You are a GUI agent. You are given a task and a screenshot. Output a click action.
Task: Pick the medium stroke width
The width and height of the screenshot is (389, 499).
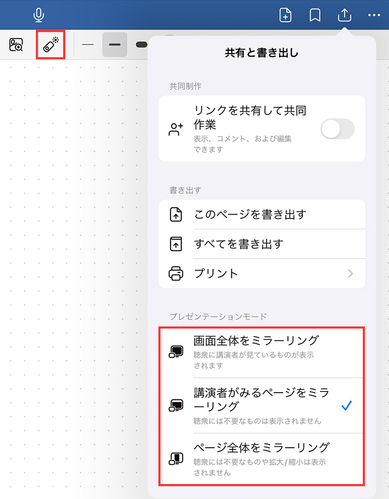click(x=115, y=44)
